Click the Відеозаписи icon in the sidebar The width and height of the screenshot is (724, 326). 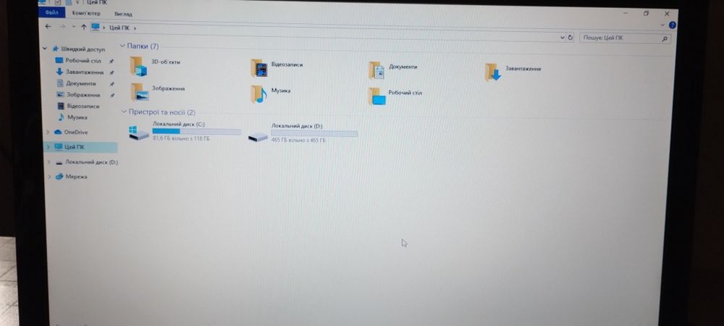[x=61, y=106]
